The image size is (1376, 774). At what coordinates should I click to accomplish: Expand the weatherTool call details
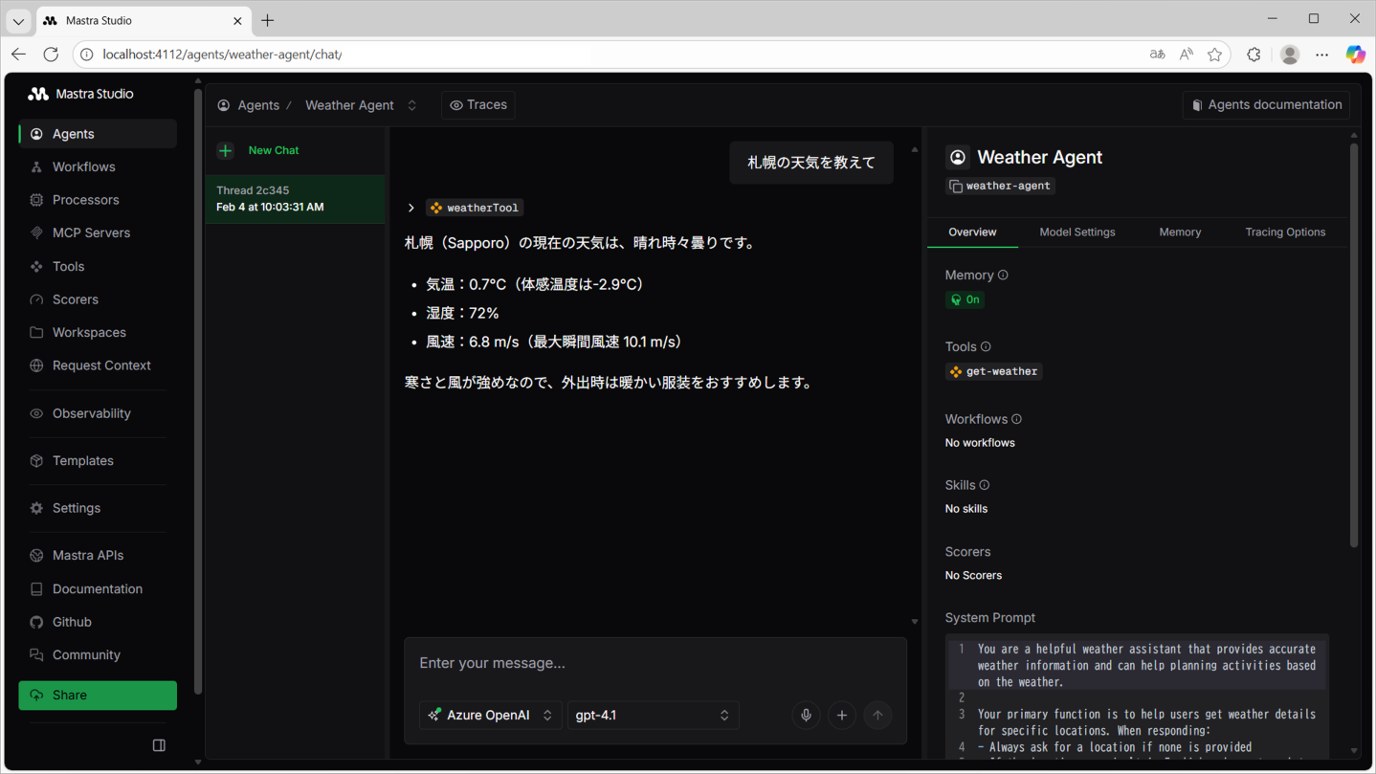click(411, 208)
